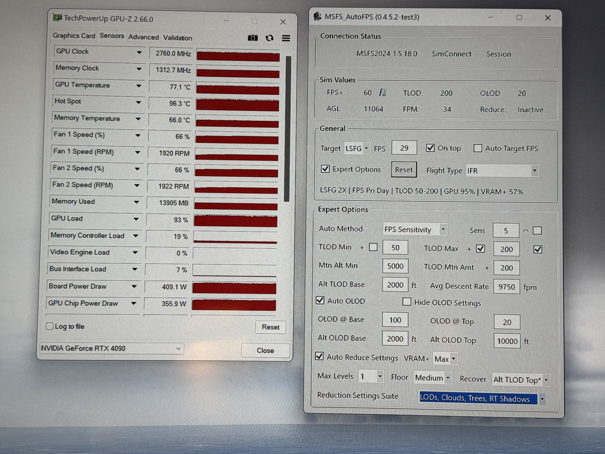Open the Floor Medium dropdown

[432, 377]
